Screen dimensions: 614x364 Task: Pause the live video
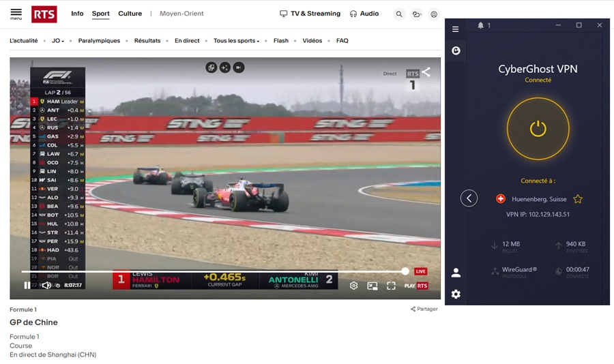pyautogui.click(x=27, y=286)
